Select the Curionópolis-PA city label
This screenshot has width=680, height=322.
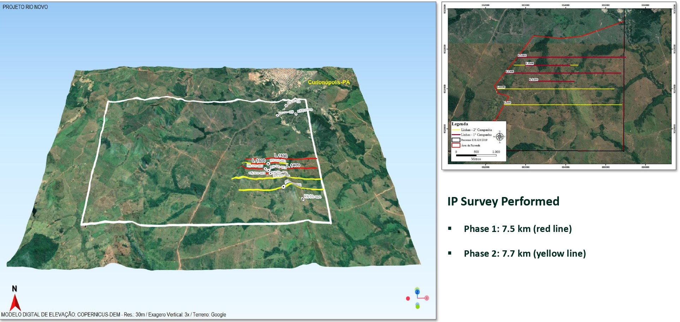pyautogui.click(x=329, y=82)
